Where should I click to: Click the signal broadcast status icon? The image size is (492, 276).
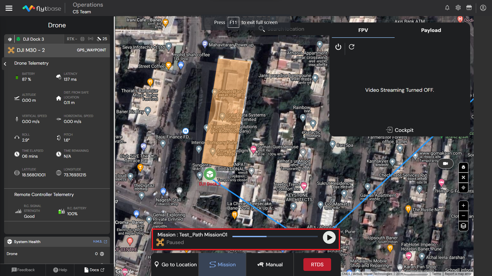90,39
